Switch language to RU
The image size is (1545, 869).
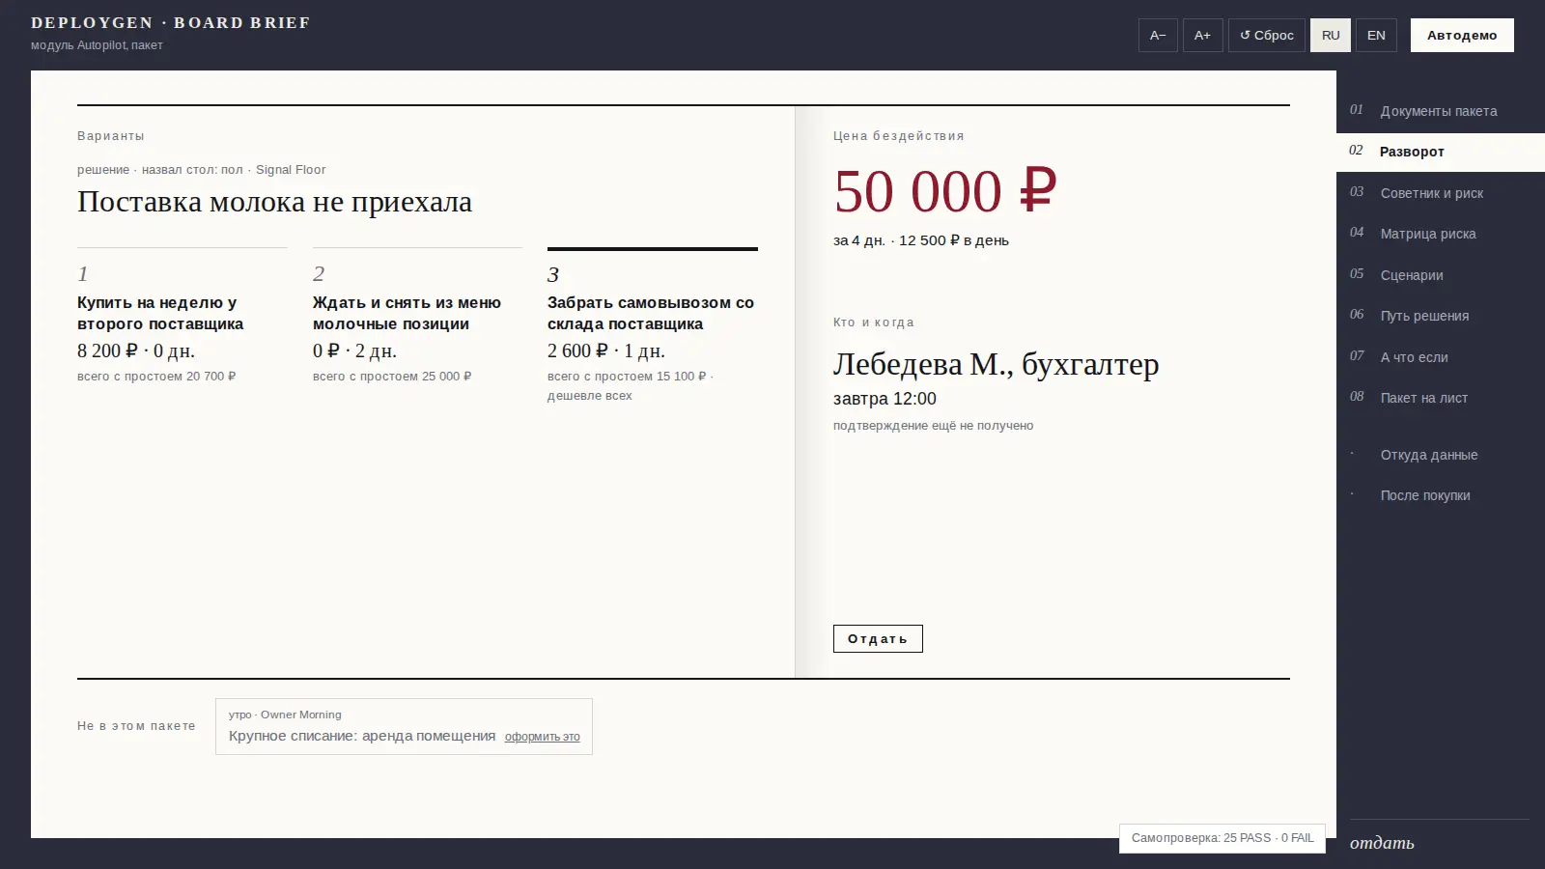click(1331, 36)
